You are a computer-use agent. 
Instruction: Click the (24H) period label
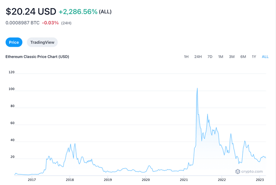pyautogui.click(x=66, y=23)
